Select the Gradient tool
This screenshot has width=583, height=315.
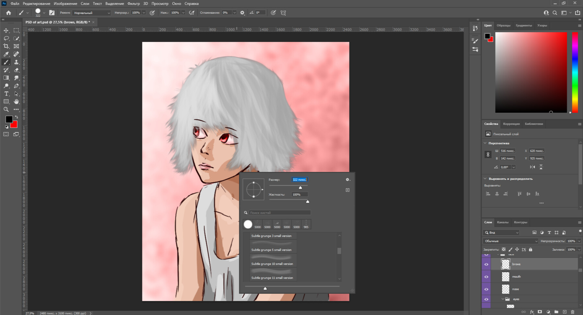[6, 78]
